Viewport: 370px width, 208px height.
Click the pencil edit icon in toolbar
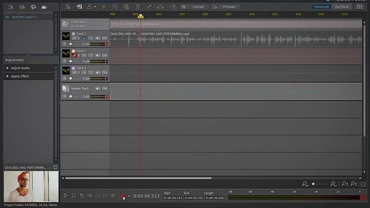pyautogui.click(x=149, y=7)
